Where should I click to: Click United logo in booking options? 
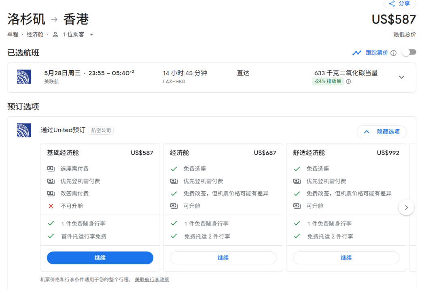pos(24,130)
